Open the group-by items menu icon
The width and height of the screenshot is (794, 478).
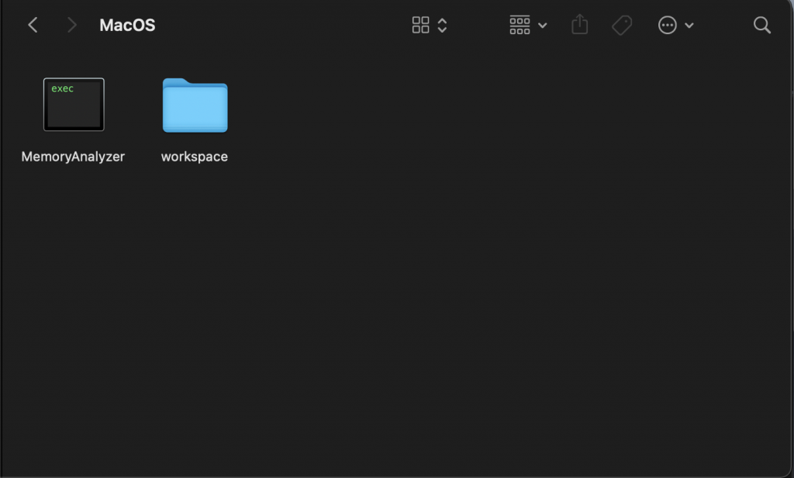(x=520, y=25)
